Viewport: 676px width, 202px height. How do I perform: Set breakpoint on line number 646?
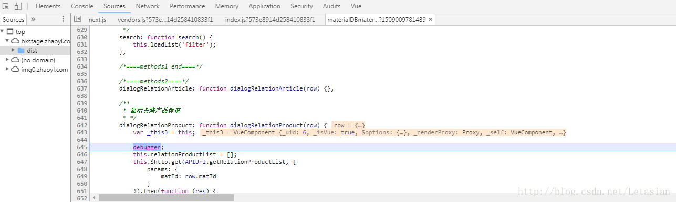81,154
